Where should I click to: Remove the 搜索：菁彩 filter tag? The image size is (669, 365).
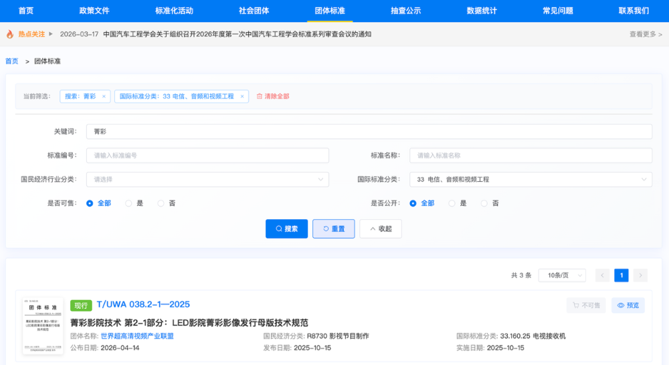(104, 96)
